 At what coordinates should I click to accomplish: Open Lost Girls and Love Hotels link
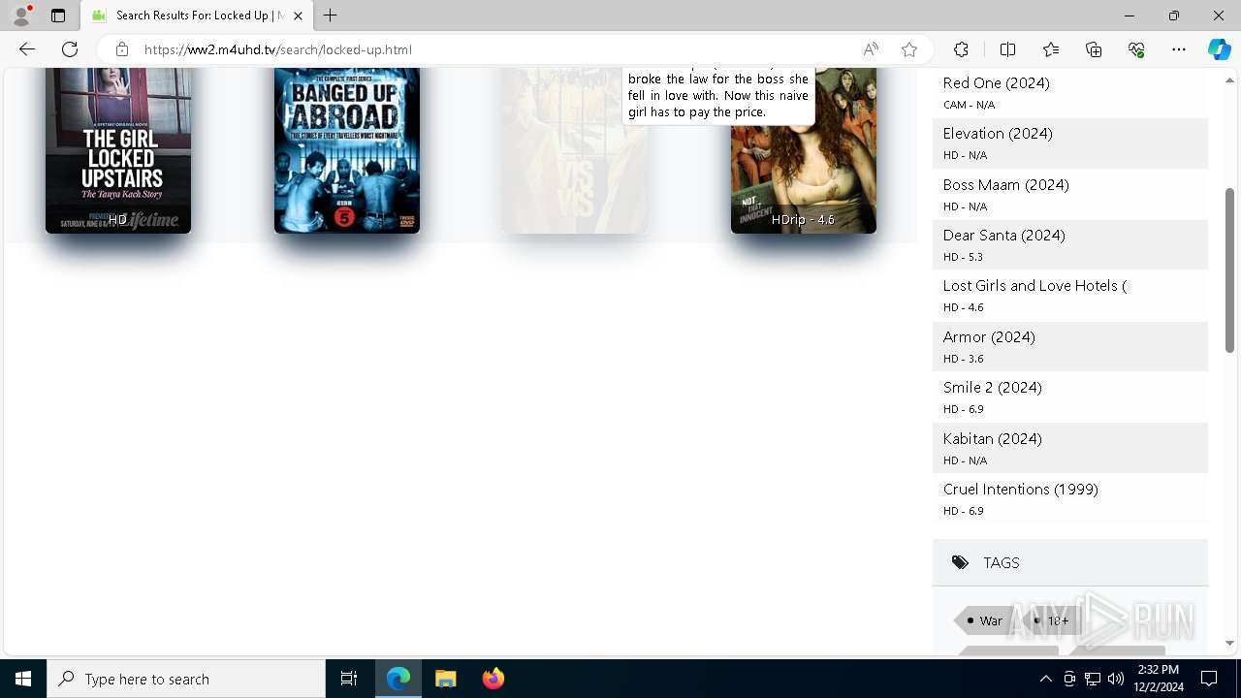pos(1034,286)
